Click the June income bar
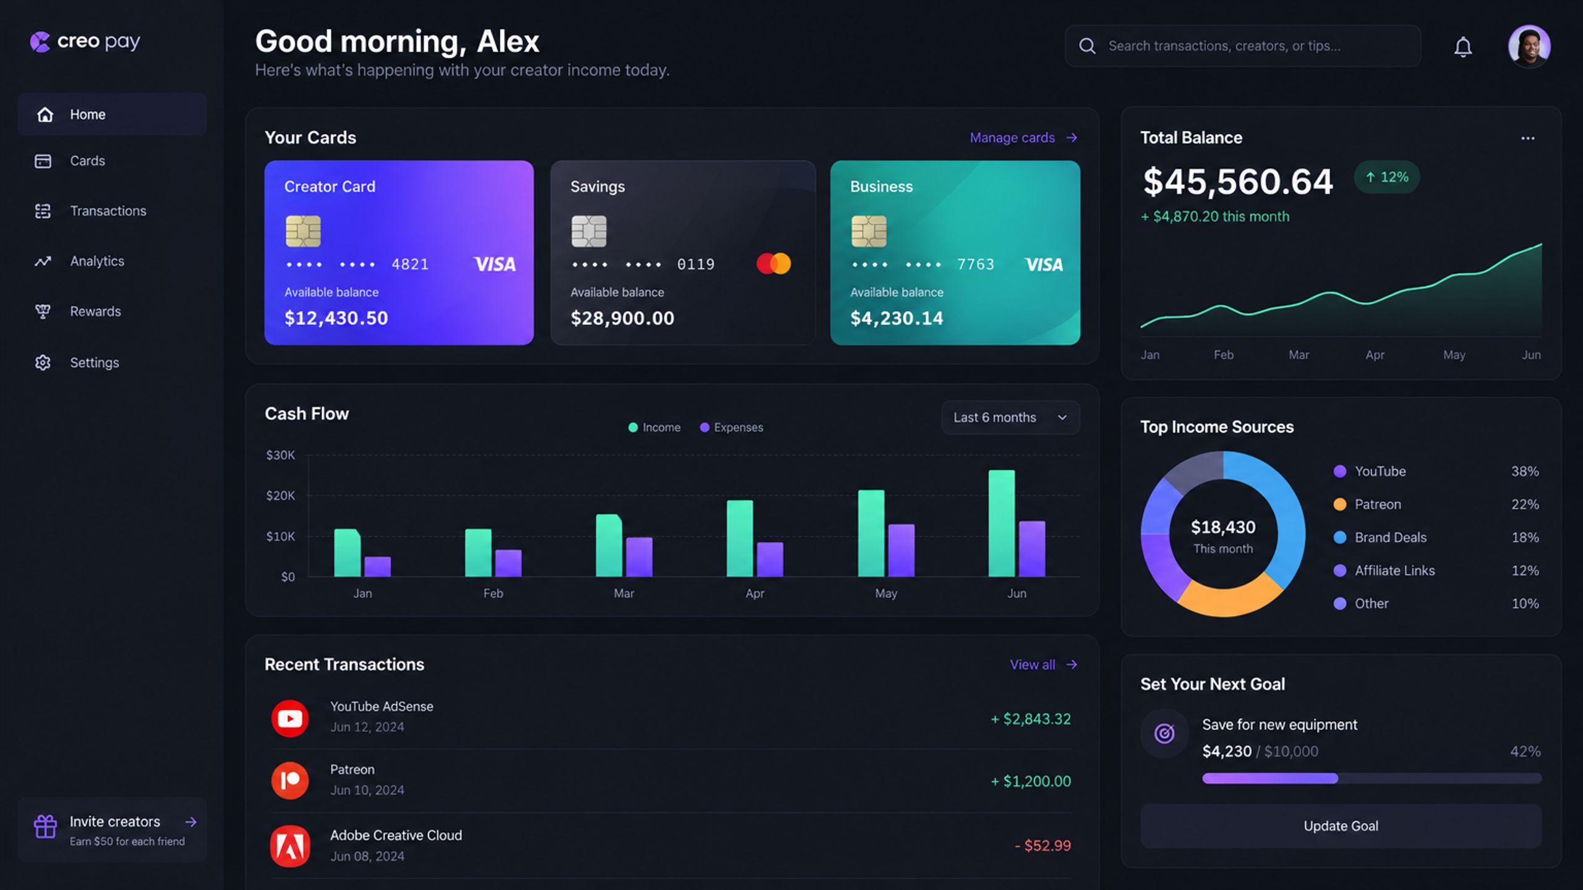Viewport: 1583px width, 890px height. point(1002,523)
